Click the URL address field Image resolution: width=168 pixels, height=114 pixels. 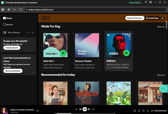95,10
